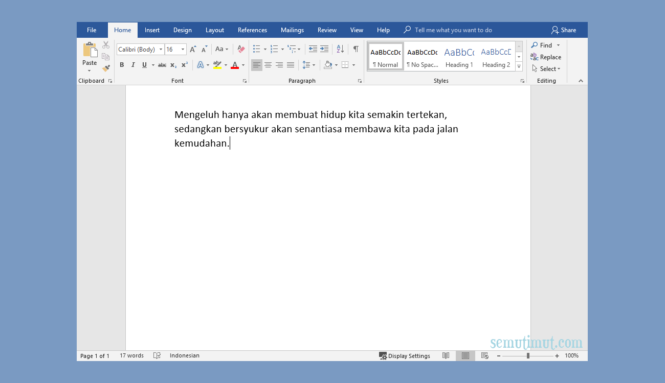Viewport: 665px width, 383px height.
Task: Sort text with A-Z icon
Action: pos(340,49)
